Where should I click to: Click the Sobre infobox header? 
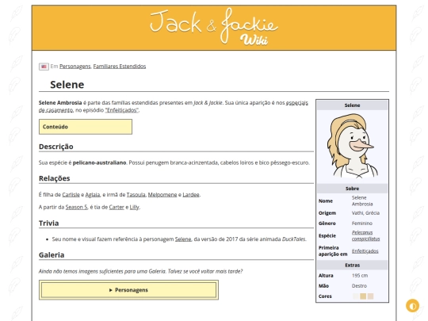point(352,189)
